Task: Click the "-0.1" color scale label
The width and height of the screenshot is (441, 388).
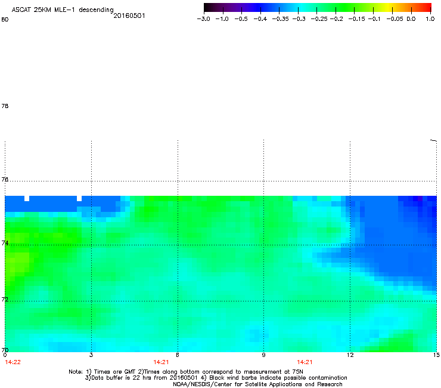Action: point(374,19)
